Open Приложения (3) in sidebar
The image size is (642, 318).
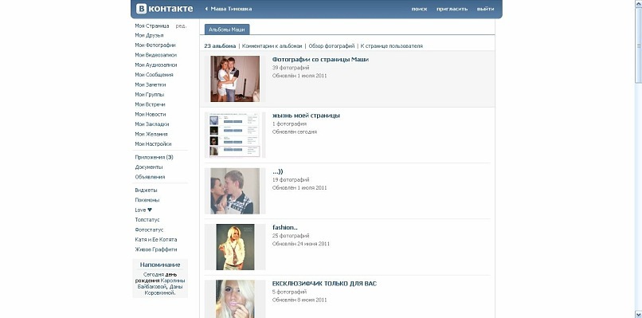154,157
